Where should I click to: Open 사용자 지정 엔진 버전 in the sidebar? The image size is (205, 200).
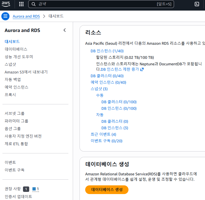(x=23, y=136)
